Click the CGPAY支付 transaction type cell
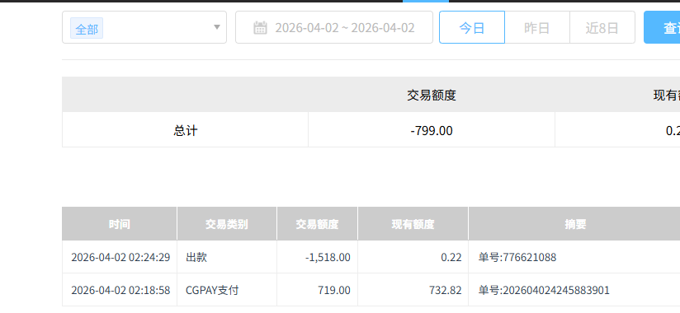This screenshot has width=680, height=313. tap(212, 290)
